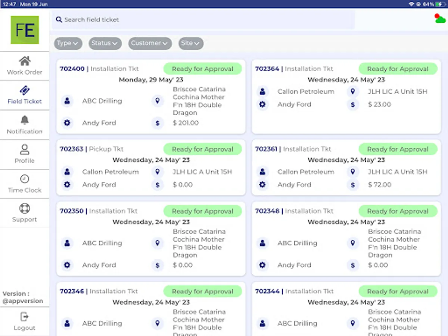
Task: Select the Field Ticket sidebar icon
Action: tap(25, 90)
